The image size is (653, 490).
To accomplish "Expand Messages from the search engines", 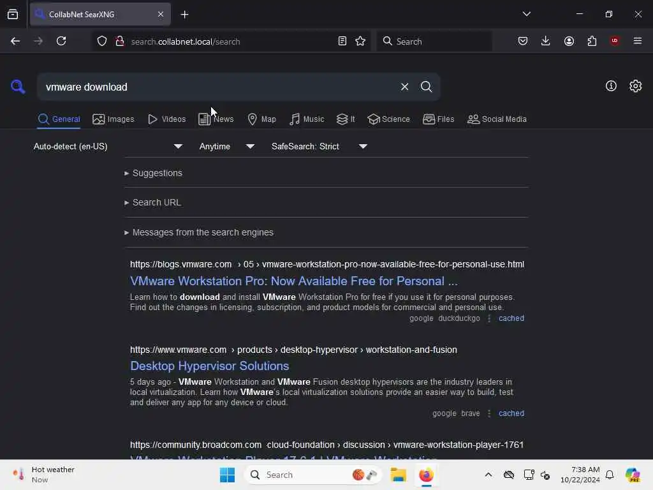I will pyautogui.click(x=199, y=232).
